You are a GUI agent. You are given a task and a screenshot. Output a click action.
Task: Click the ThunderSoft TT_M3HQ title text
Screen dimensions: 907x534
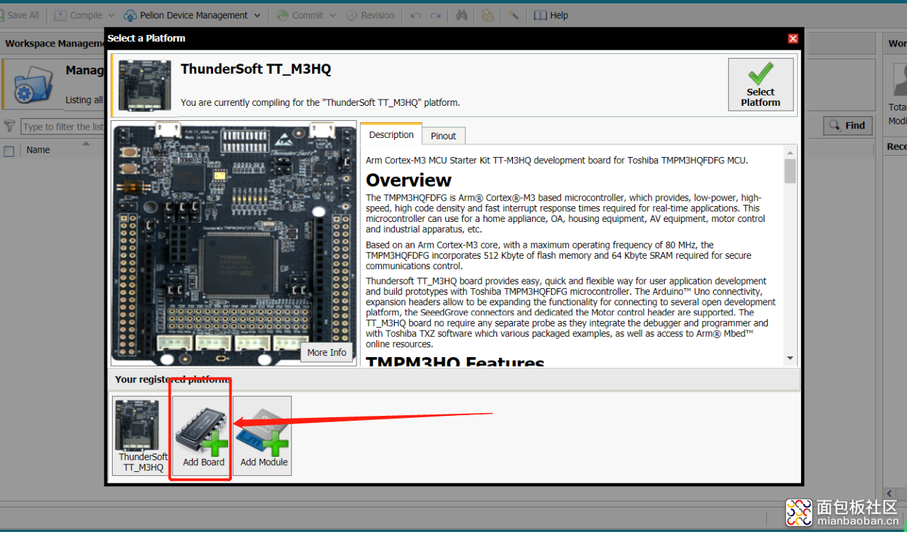pyautogui.click(x=255, y=68)
